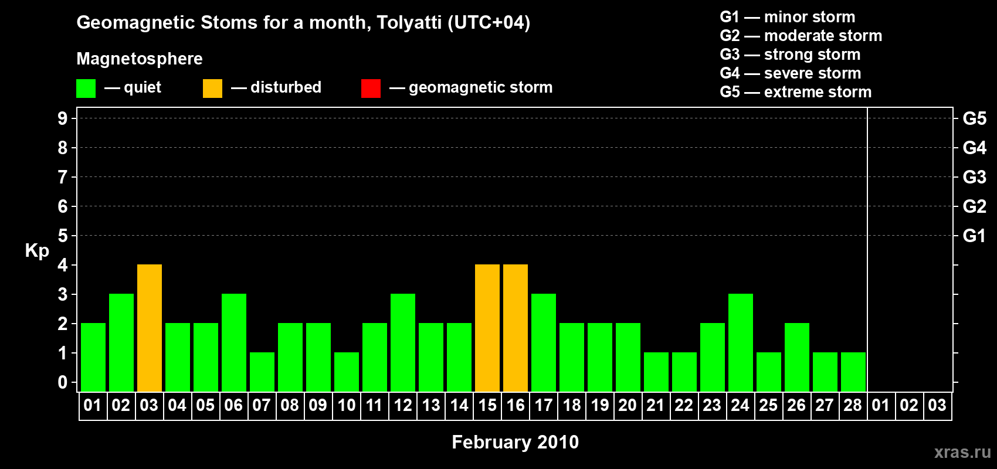Click the green bar above day 17
Image resolution: width=997 pixels, height=469 pixels.
point(544,343)
